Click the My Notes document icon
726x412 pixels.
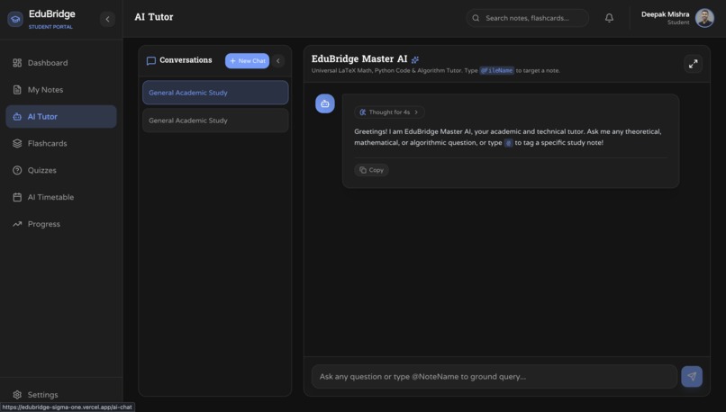pos(17,90)
